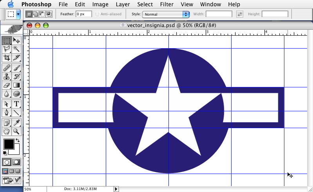Viewport: 313px width, 192px height.
Task: Click the Width input field
Action: point(219,14)
